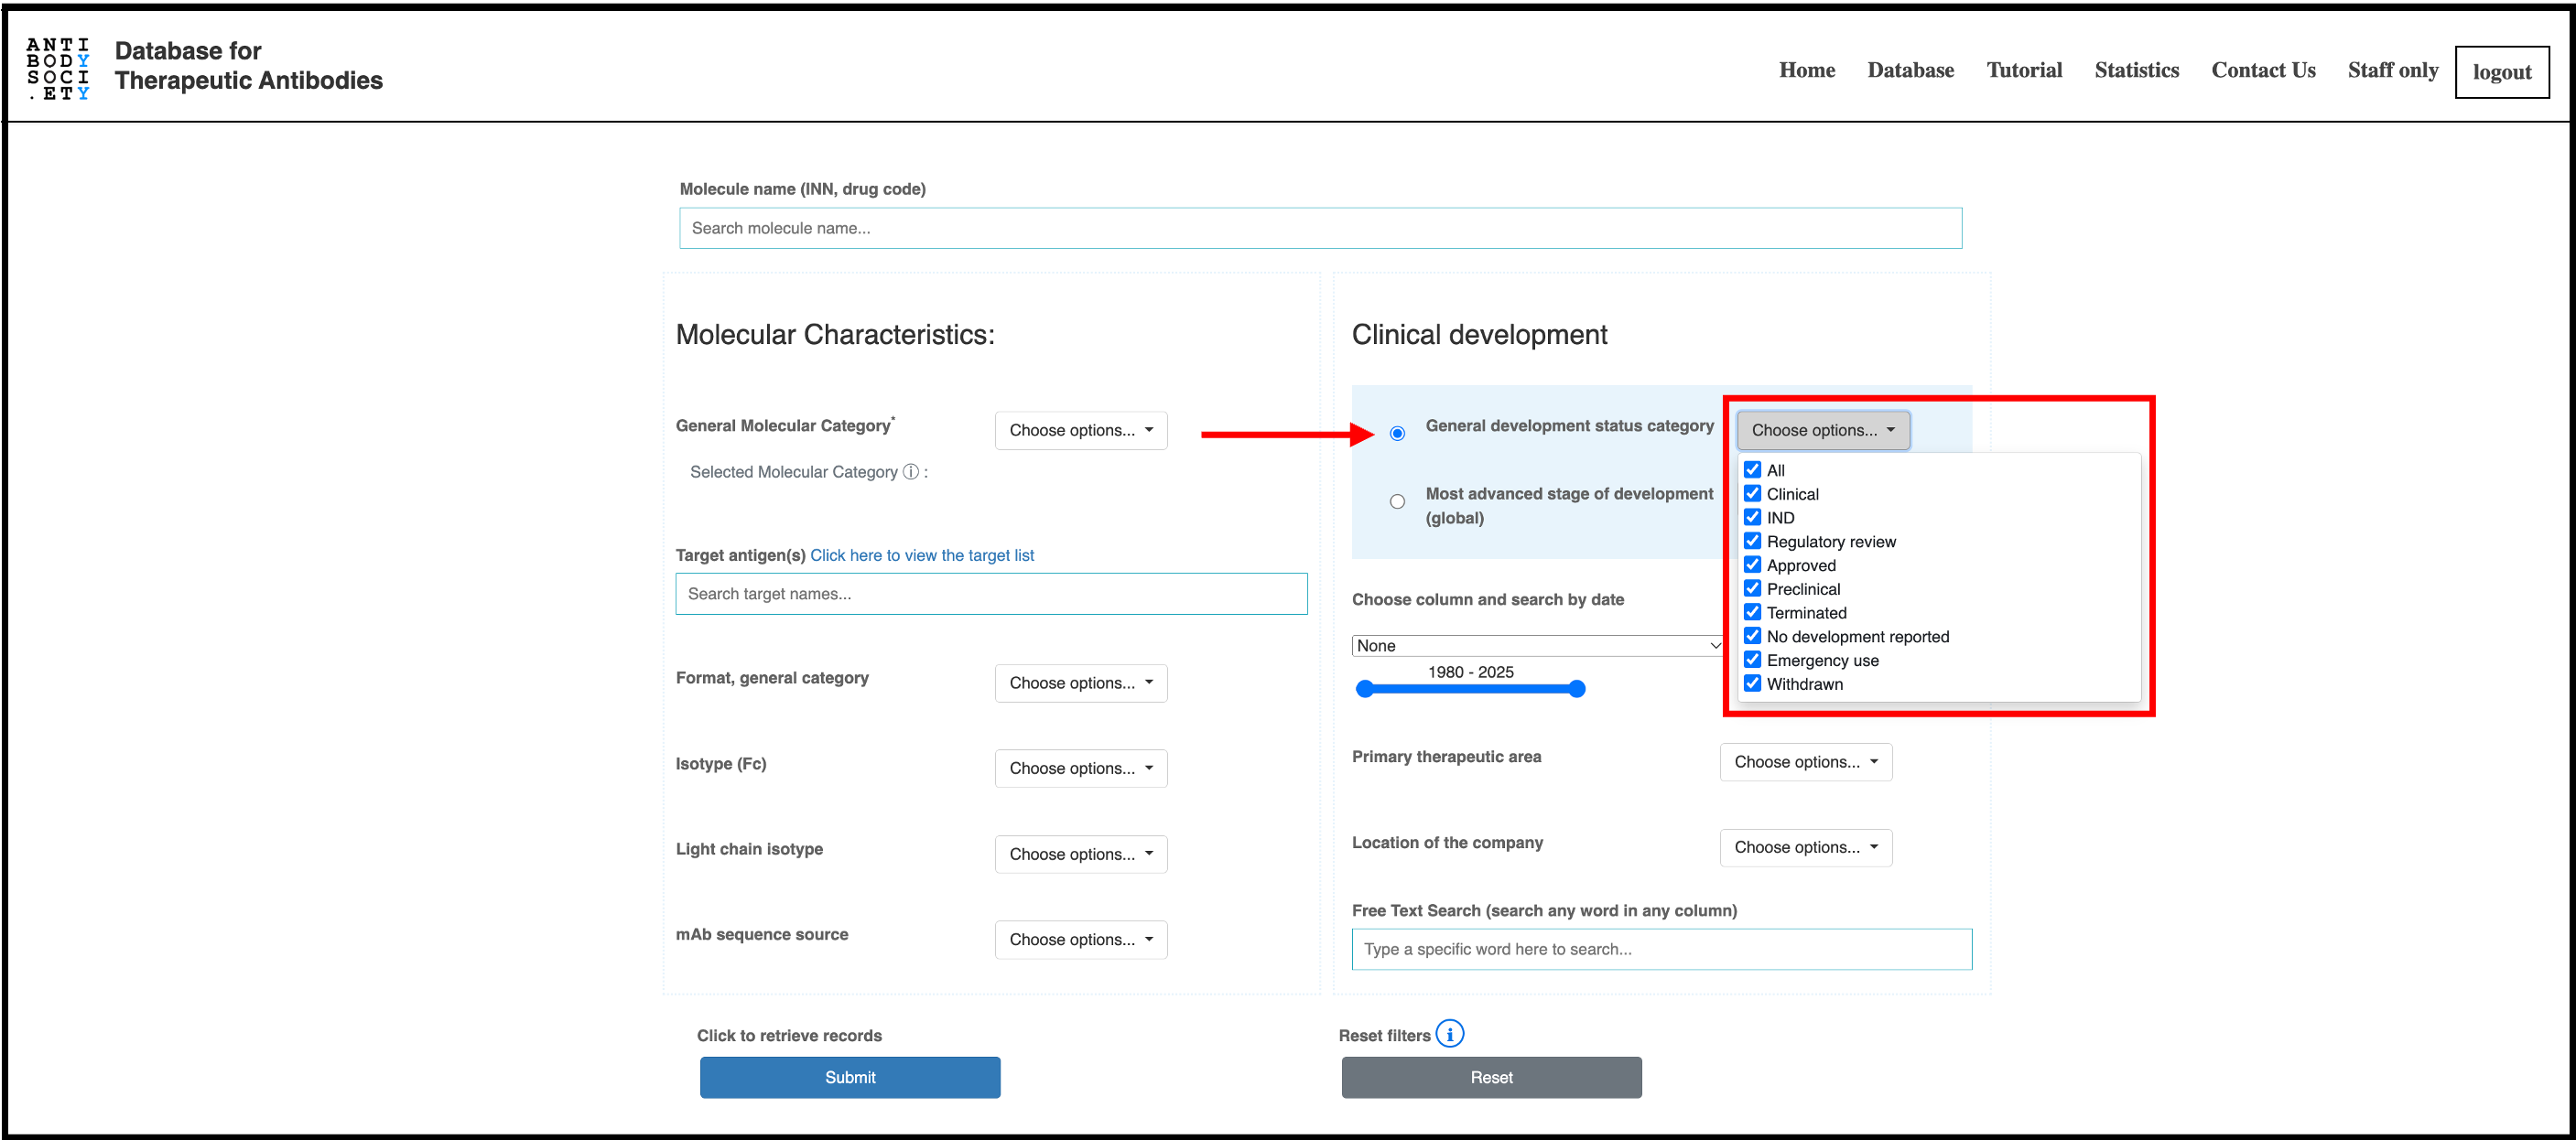Screen dimensions: 2576x1140
Task: Open the date column None select box
Action: tap(1538, 645)
